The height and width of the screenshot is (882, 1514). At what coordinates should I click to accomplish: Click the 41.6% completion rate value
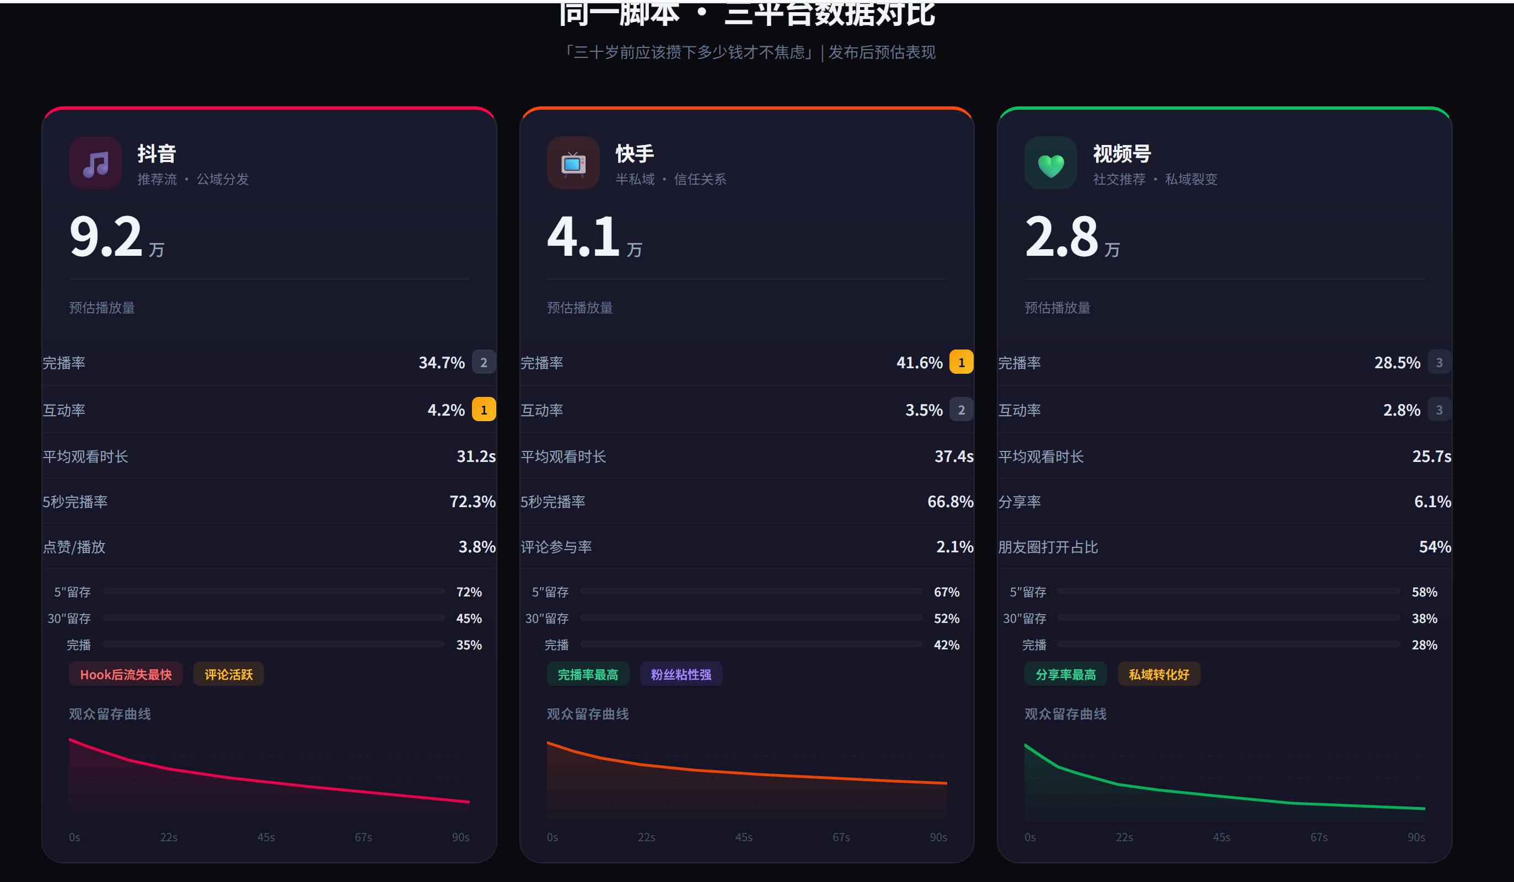(919, 362)
